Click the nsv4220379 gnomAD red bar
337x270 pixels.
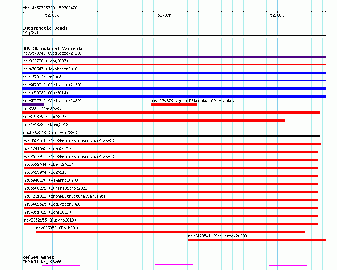coord(174,105)
